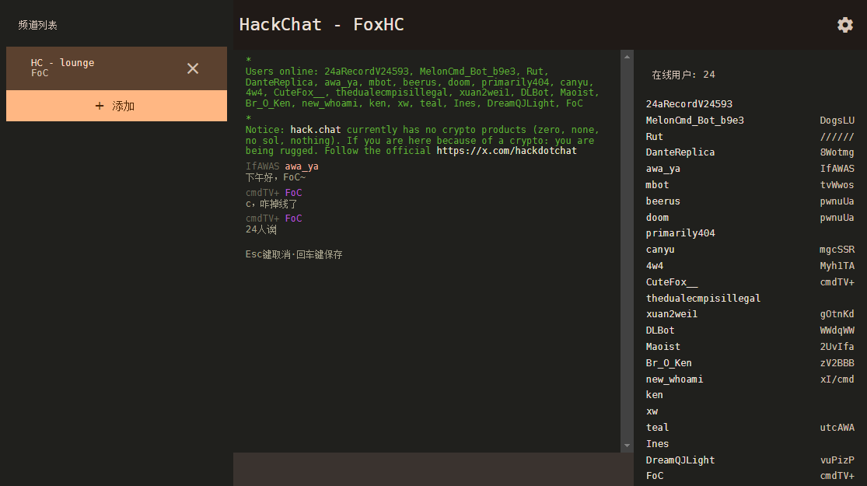Select user 24aRecordV24593 in online list
The image size is (867, 486).
[x=689, y=104]
